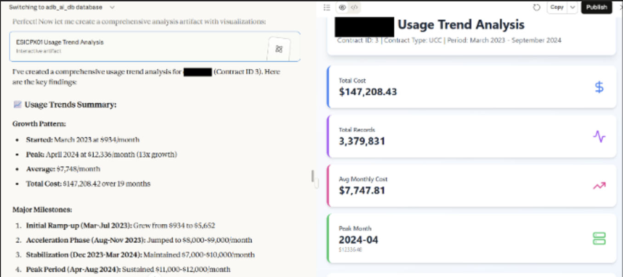Click the Avg Monthly Cost value $7,747.81
This screenshot has width=623, height=277.
[x=362, y=190]
